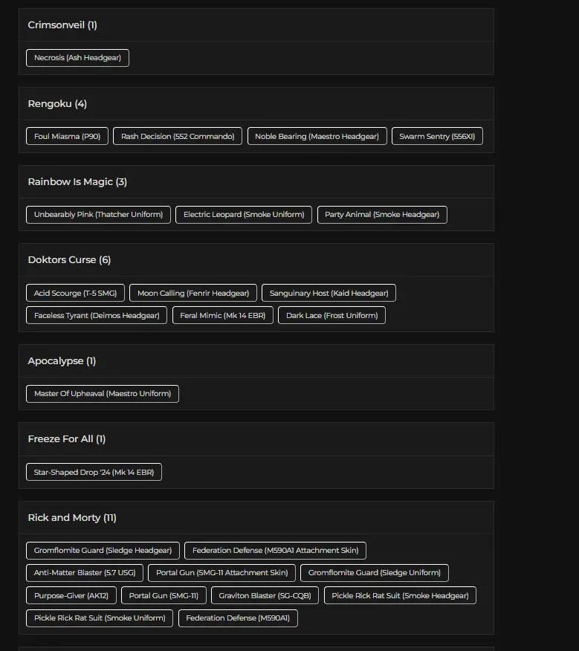579x651 pixels.
Task: Select Unbearably Pink (Thatcher Uniform)
Action: (x=98, y=215)
